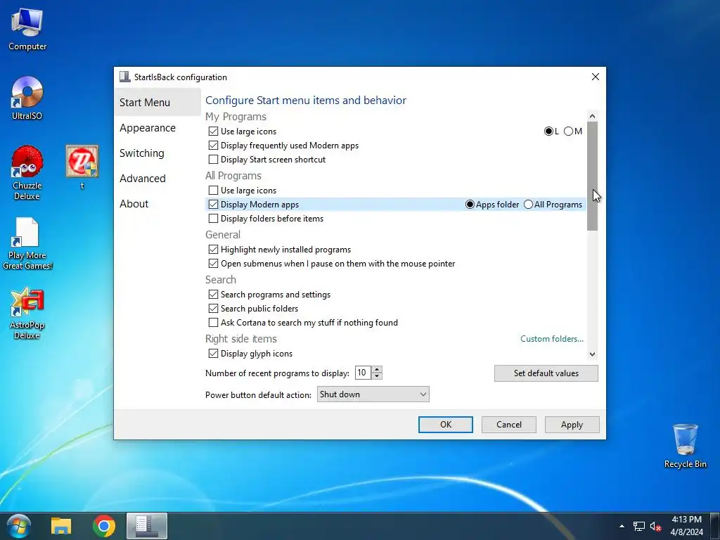
Task: Toggle Highlight newly installed programs
Action: tap(213, 250)
